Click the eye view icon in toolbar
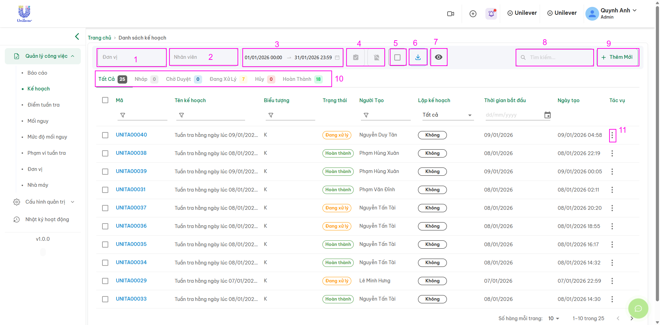 [438, 57]
